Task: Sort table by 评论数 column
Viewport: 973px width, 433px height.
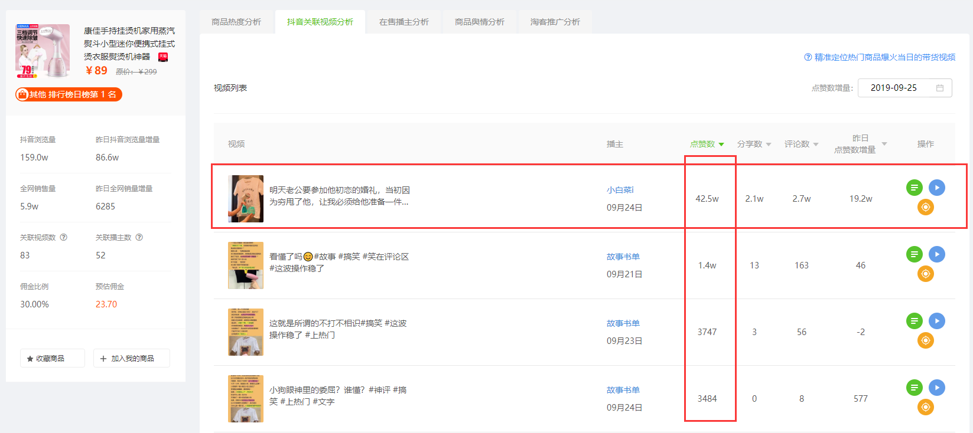Action: point(802,144)
